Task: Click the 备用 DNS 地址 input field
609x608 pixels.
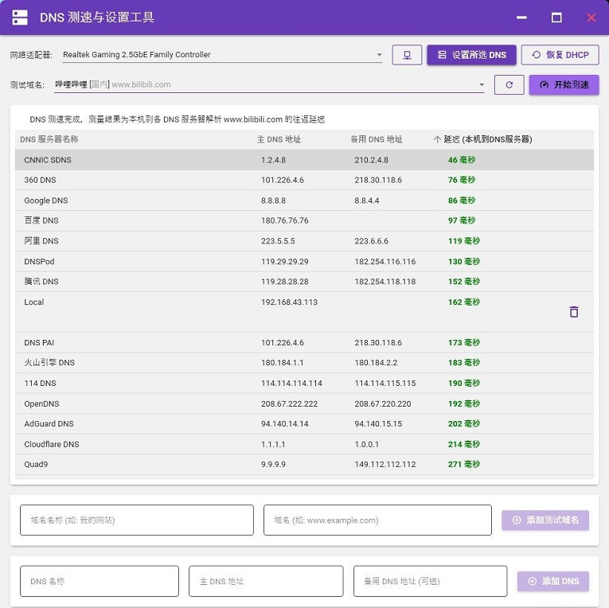Action: [x=430, y=581]
